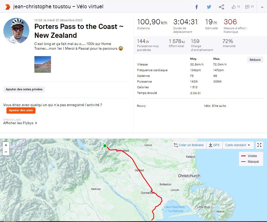Click the Strava logo icon
Screen dimensions: 267x222
click(x=8, y=7)
